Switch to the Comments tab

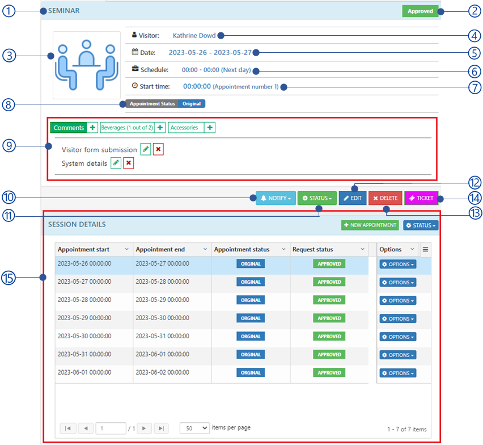click(69, 128)
